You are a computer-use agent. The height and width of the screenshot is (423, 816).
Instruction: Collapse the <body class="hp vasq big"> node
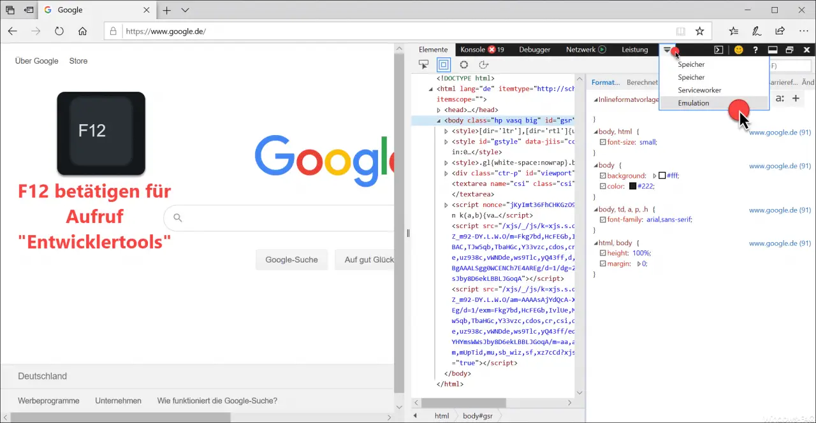pos(439,120)
